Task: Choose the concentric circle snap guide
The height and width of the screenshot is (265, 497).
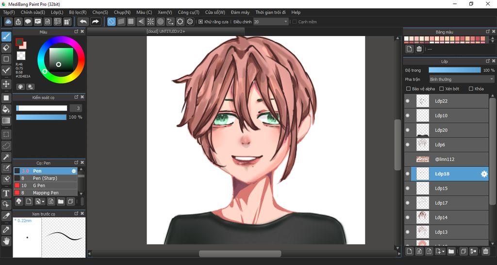Action: tap(160, 21)
